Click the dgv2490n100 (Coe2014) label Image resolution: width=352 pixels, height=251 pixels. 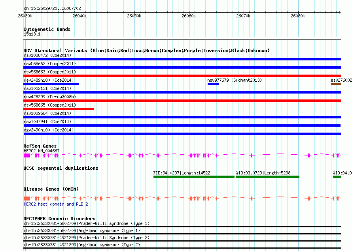pos(49,130)
